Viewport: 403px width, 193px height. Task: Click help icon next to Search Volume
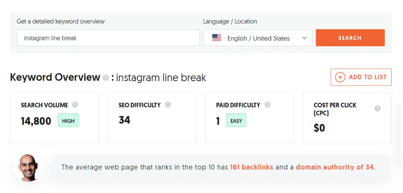pyautogui.click(x=75, y=105)
